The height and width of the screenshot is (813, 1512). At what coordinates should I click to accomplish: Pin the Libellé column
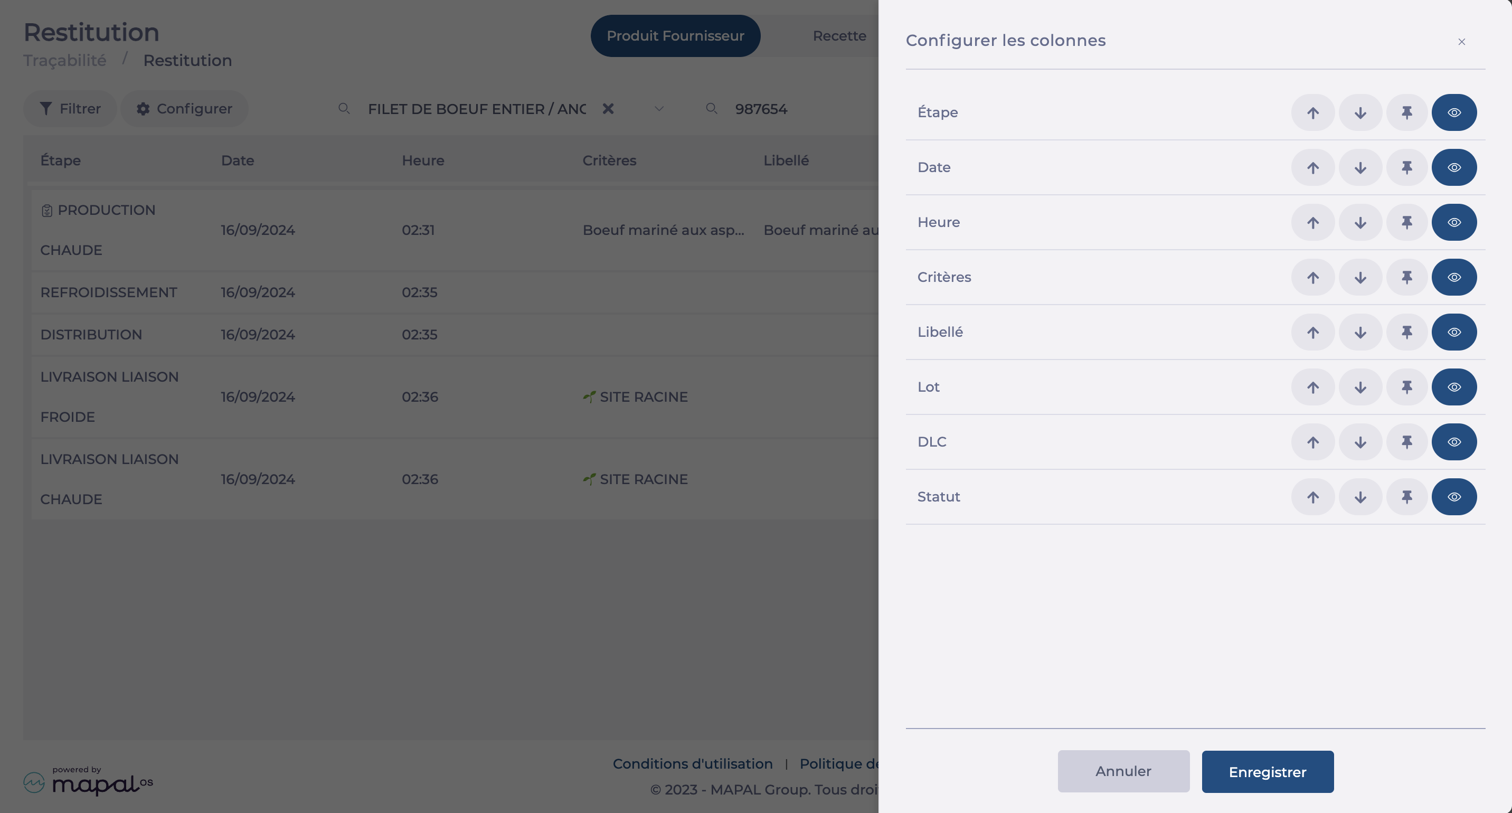click(x=1407, y=332)
